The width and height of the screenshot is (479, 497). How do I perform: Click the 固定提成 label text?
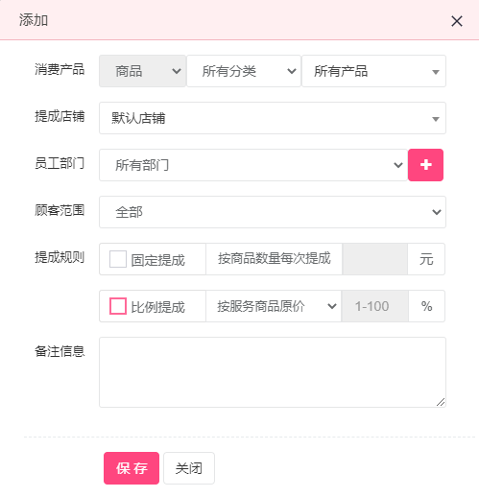[157, 260]
